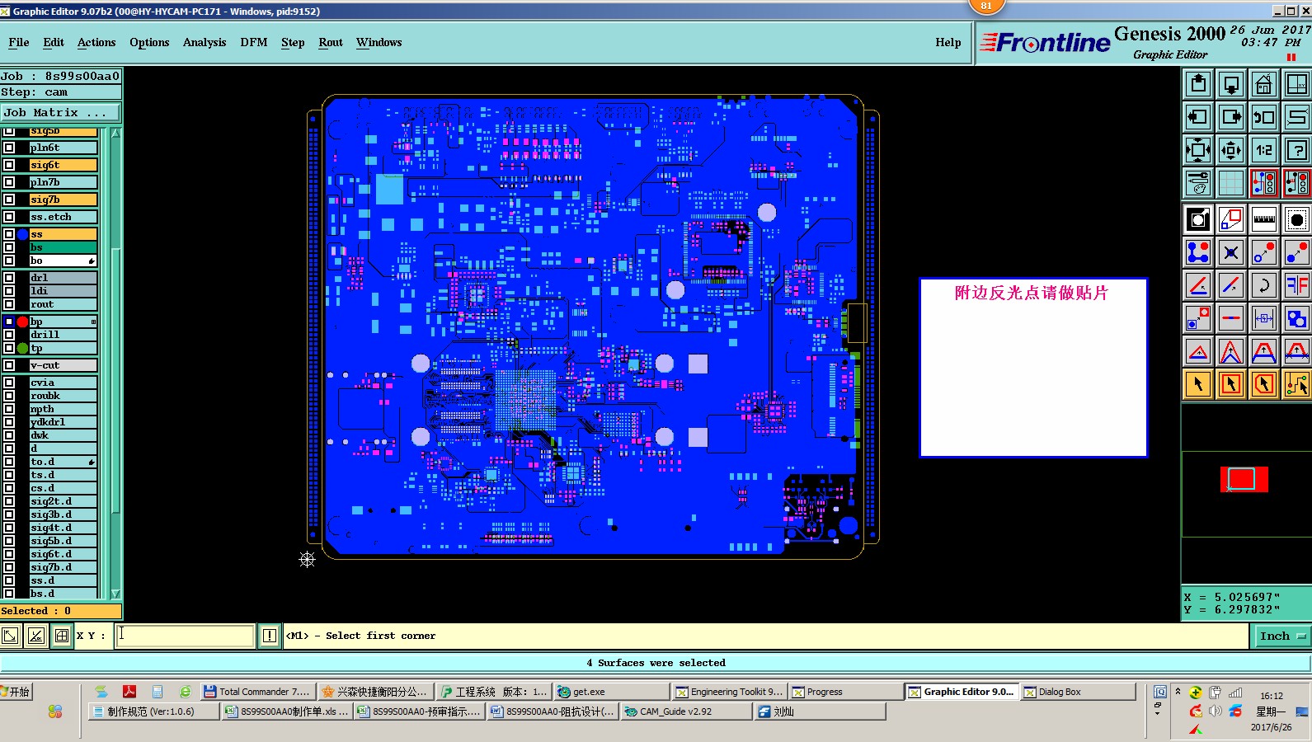
Task: Click the red overview thumbnail rectangle
Action: tap(1244, 479)
